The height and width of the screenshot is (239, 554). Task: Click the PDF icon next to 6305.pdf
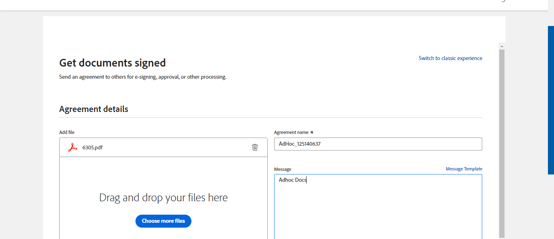point(73,147)
